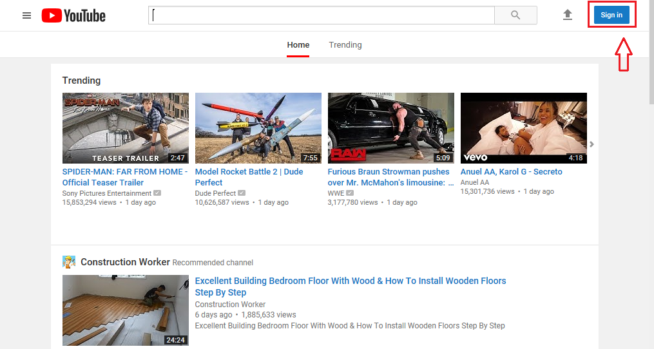The width and height of the screenshot is (654, 349).
Task: Click the Construction Worker channel avatar
Action: pos(69,262)
